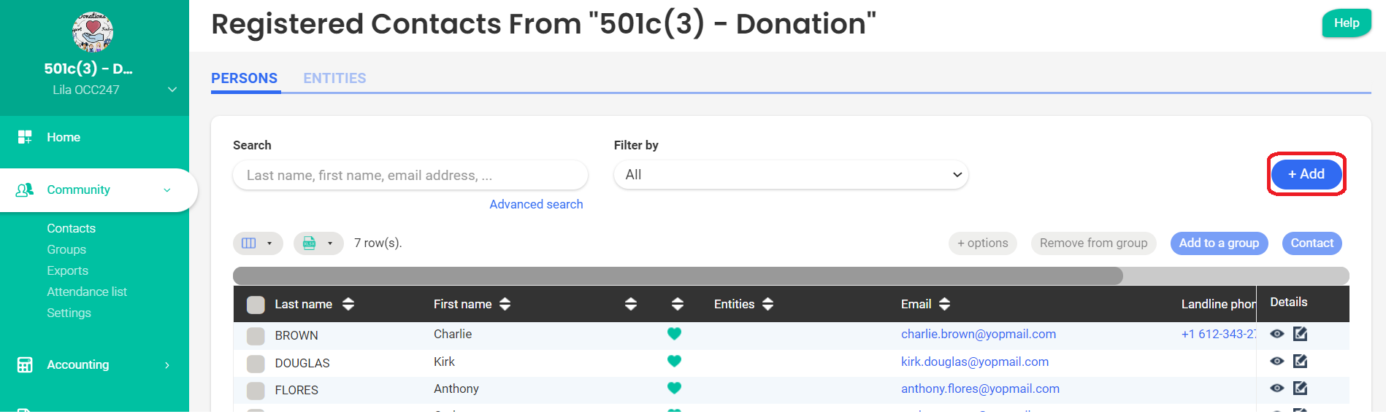Sort the Email column using arrows
The height and width of the screenshot is (414, 1386).
[944, 304]
